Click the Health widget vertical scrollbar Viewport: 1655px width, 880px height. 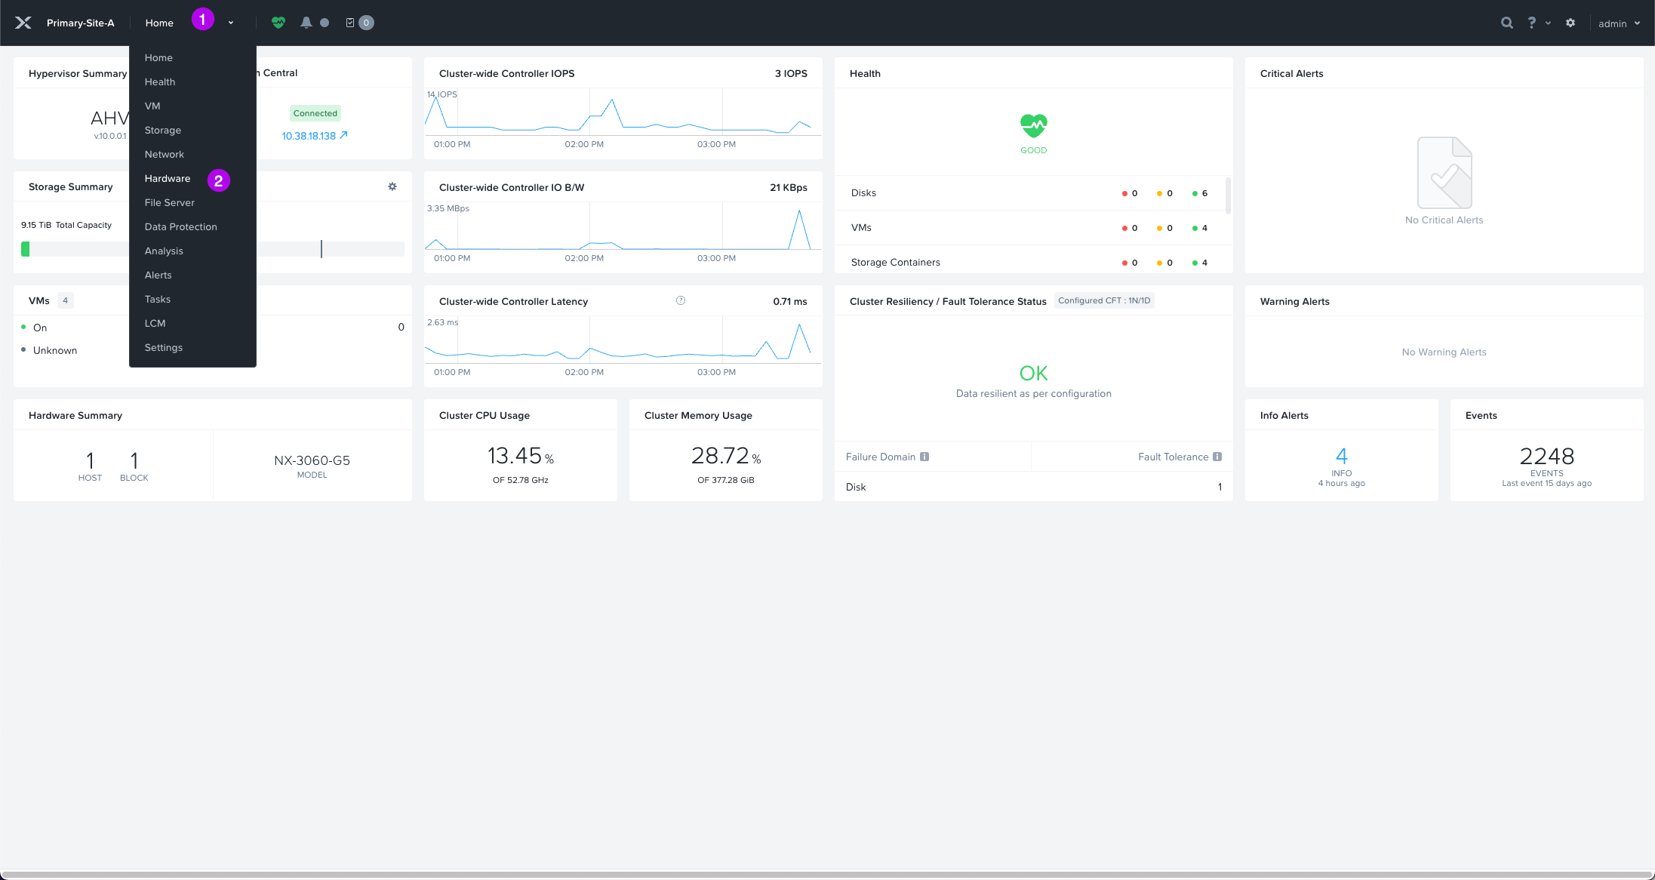(1228, 196)
